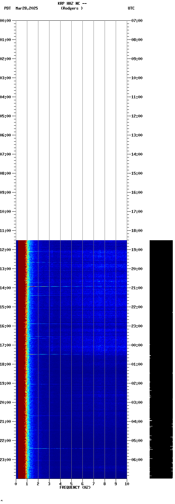The width and height of the screenshot is (175, 504).
Task: Click frequency axis tick label '10'
Action: click(127, 484)
